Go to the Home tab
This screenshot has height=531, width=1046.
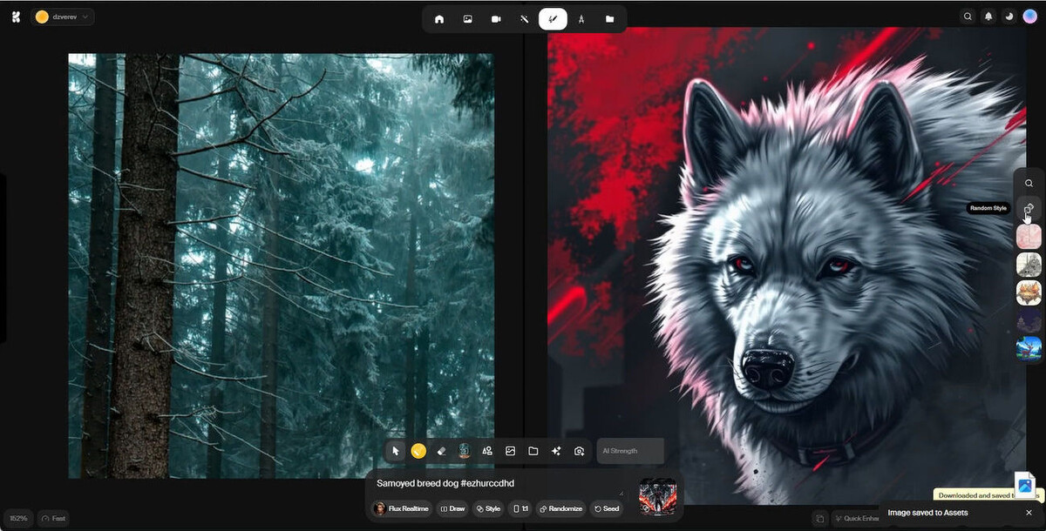(x=439, y=19)
